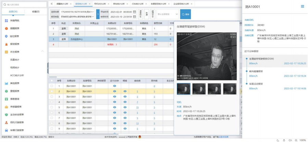Tick the checkbox for row 1 in lower table

(x=52, y=86)
